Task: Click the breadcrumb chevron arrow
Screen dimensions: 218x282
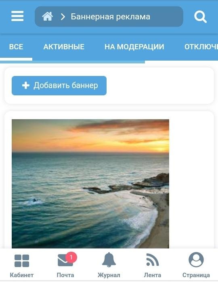Action: tap(63, 17)
